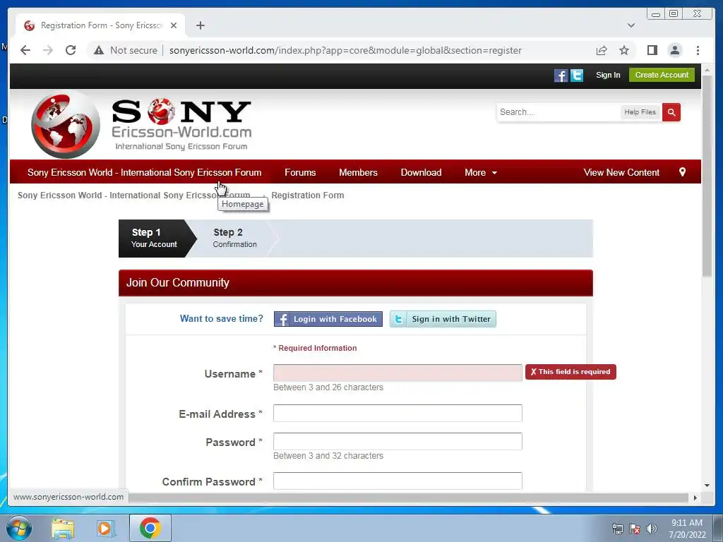Click the tab search chevron in Chrome

point(631,25)
